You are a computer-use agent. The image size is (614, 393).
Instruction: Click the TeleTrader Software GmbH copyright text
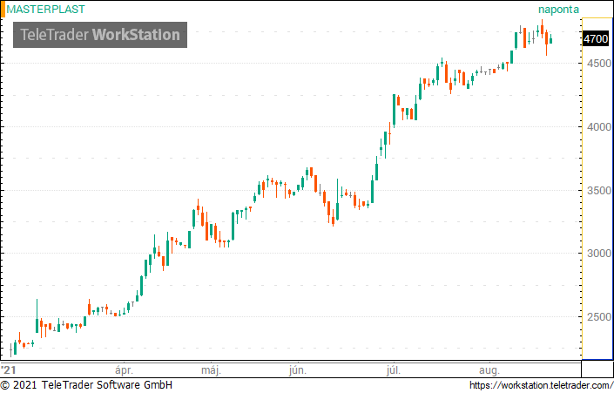(86, 385)
